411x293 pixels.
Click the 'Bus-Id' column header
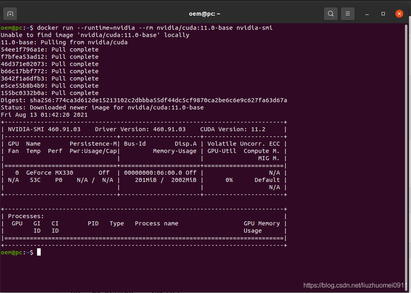[x=135, y=144]
